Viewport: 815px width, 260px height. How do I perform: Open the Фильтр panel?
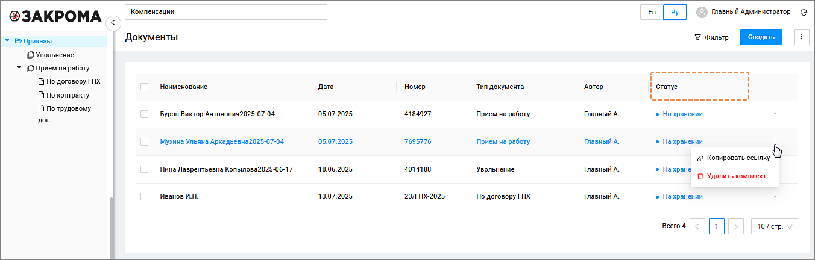[711, 37]
